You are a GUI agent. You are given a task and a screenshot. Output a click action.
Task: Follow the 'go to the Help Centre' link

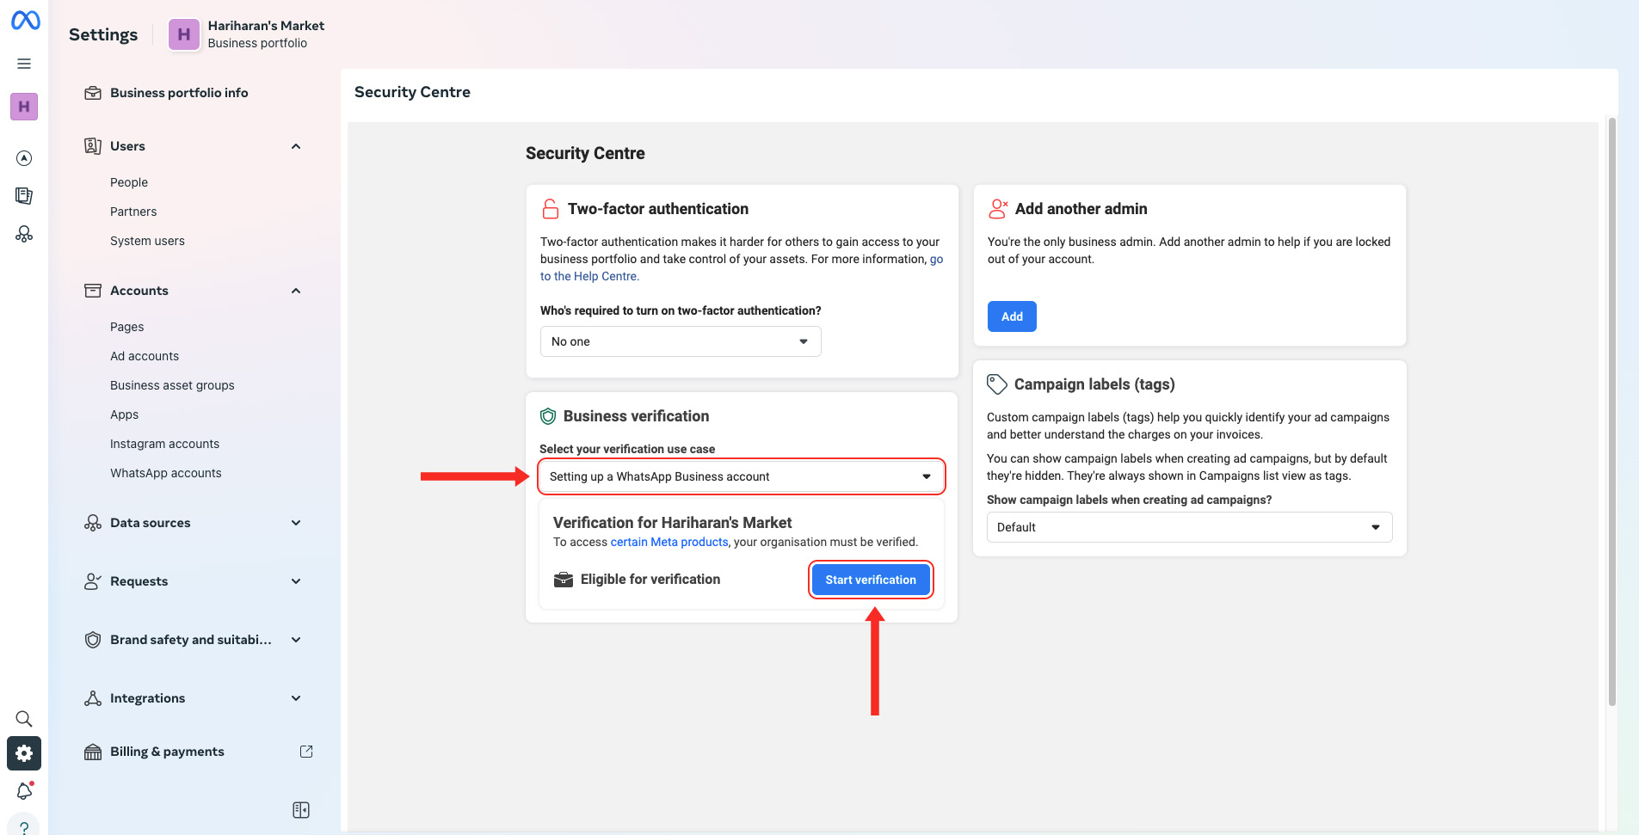pyautogui.click(x=590, y=276)
